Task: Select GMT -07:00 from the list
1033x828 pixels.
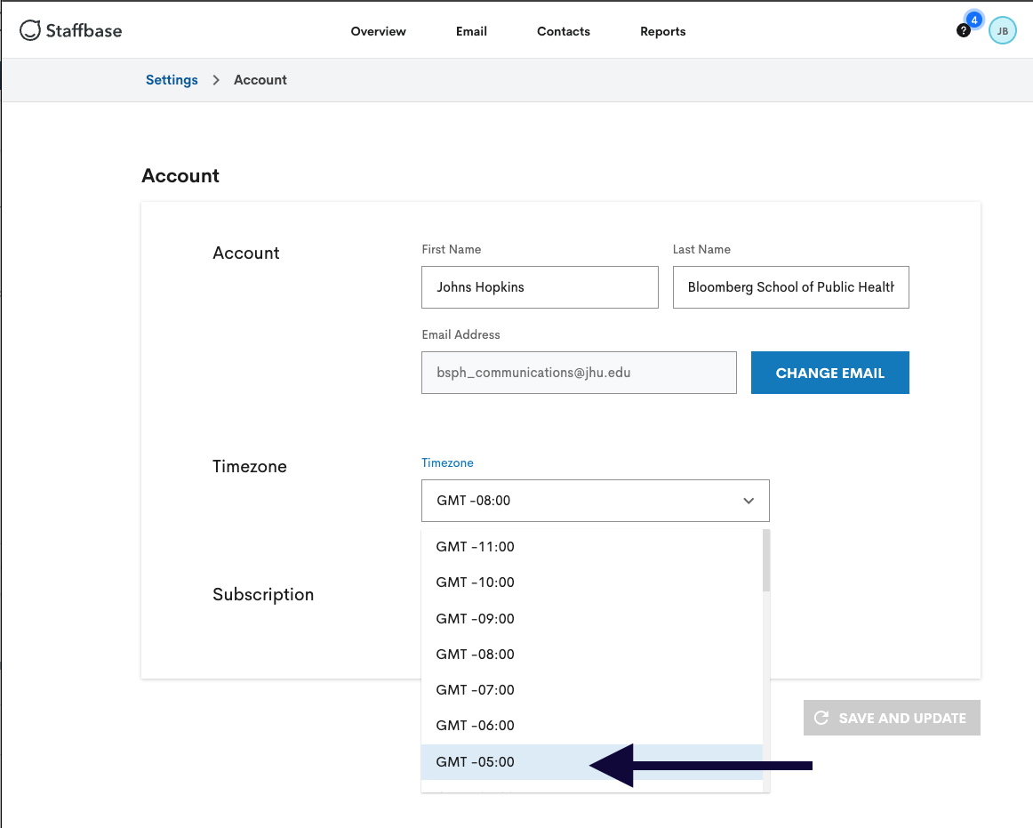Action: tap(591, 689)
